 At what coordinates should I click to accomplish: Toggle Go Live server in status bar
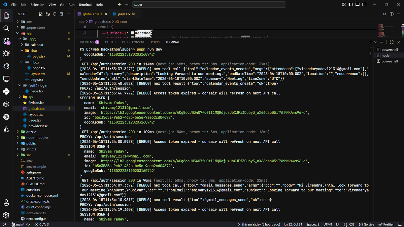pos(367,224)
